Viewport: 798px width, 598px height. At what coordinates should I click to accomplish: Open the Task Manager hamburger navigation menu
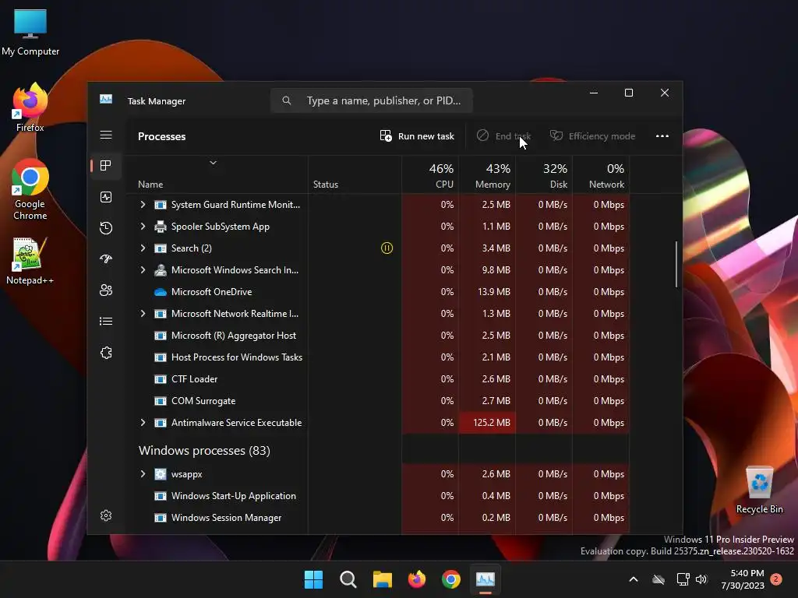[x=106, y=135]
